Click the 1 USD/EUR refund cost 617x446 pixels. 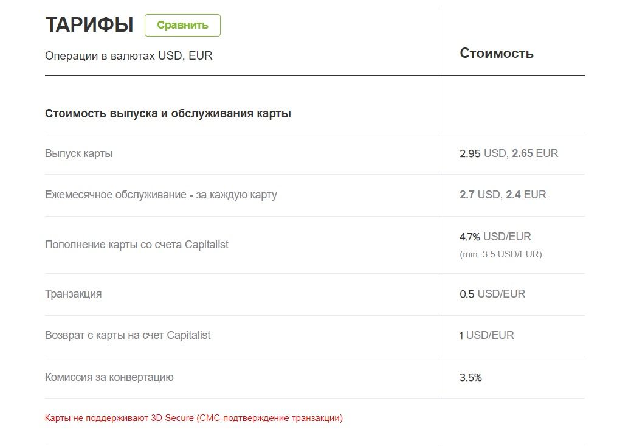(487, 335)
